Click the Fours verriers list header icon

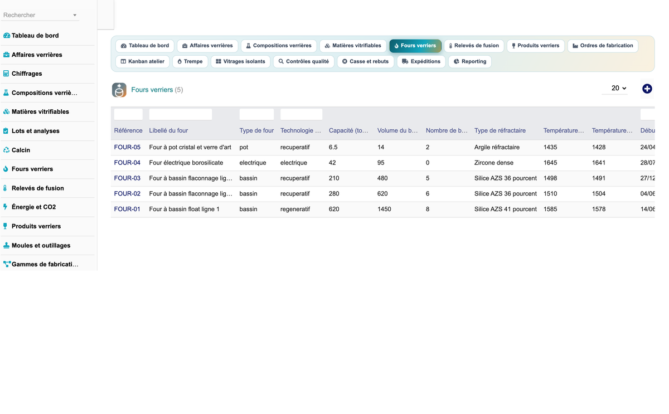(119, 90)
